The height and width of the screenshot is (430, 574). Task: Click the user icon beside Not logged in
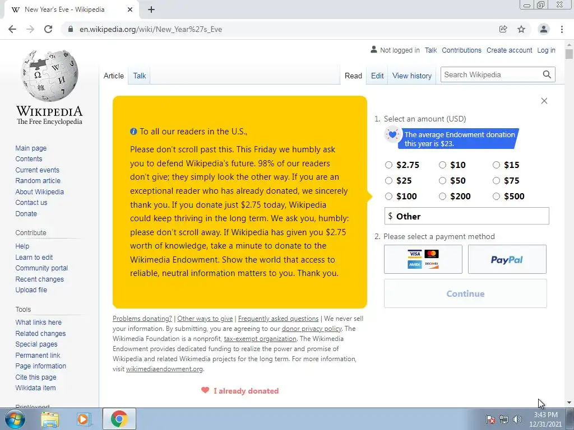point(374,49)
